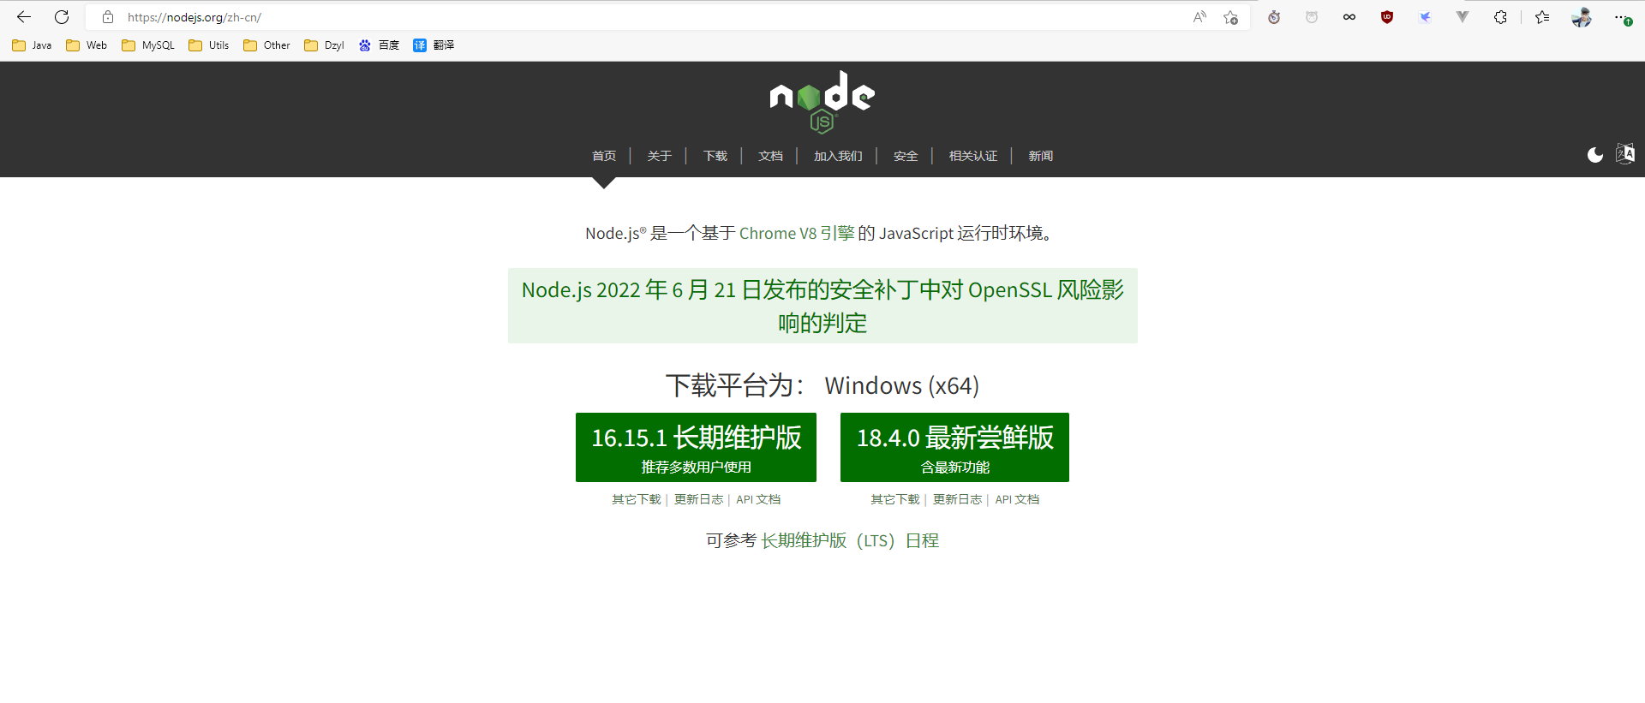This screenshot has height=703, width=1645.
Task: Open 下载 in the site navigation
Action: [715, 156]
